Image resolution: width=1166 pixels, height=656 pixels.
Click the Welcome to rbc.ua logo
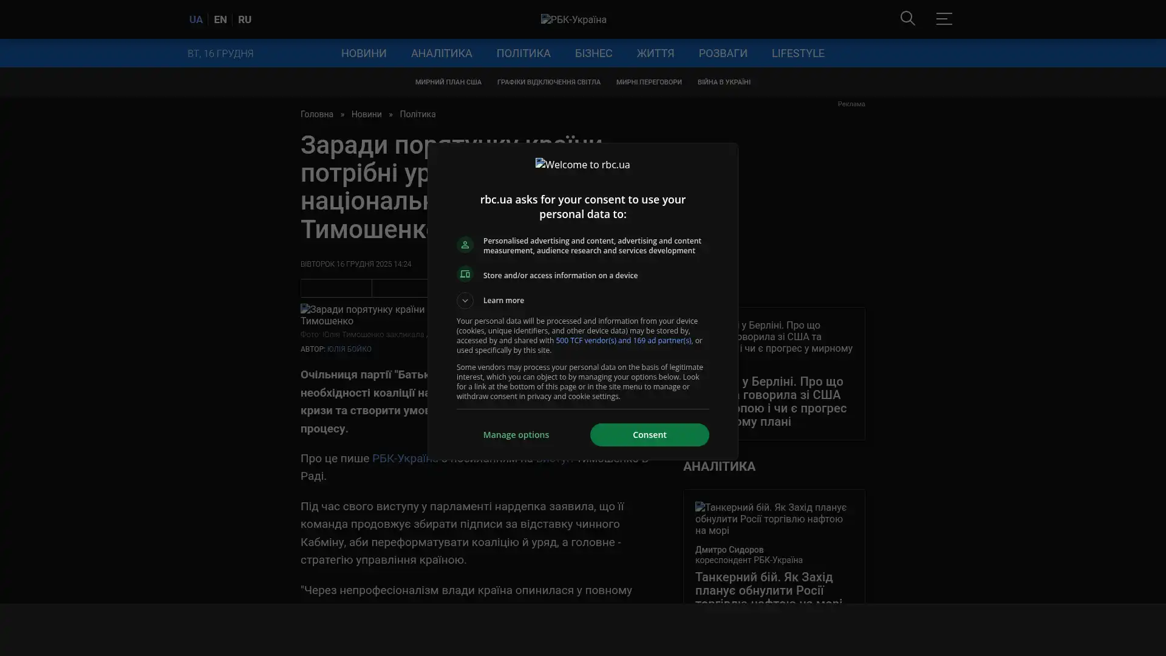[582, 165]
